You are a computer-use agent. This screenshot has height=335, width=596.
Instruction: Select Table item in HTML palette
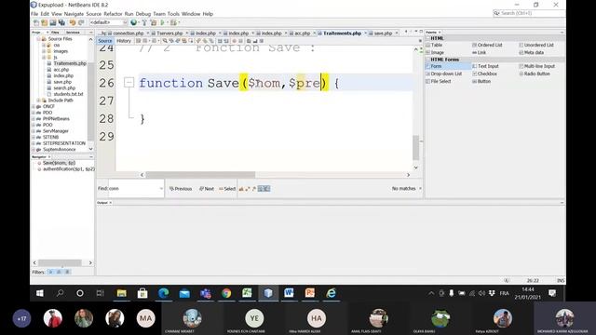pos(434,45)
